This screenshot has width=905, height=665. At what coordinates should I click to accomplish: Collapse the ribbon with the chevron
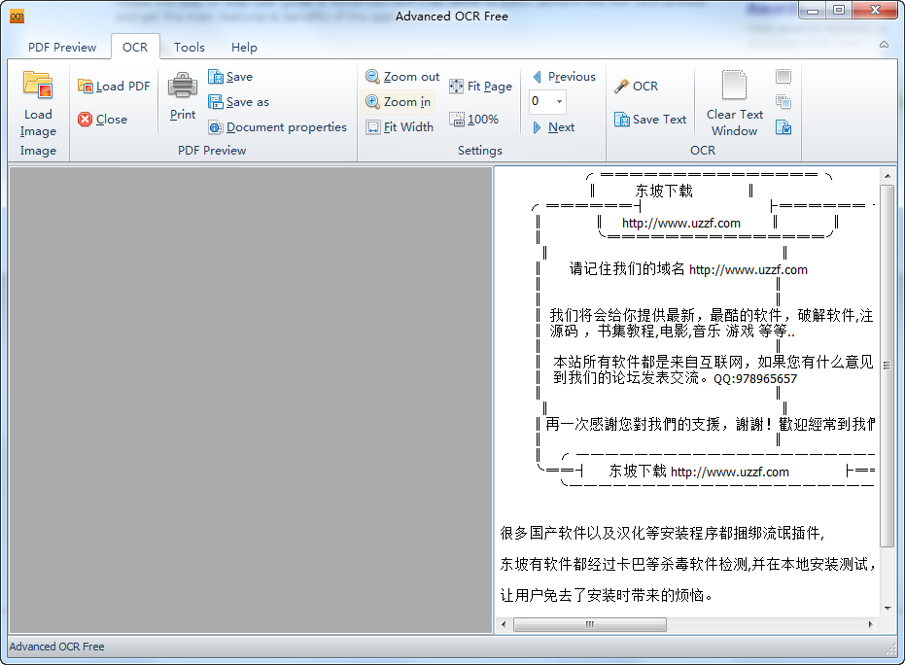(x=884, y=46)
